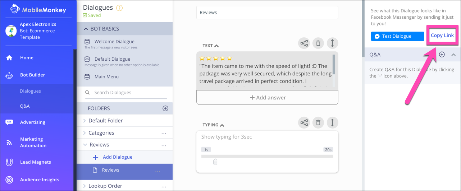
Task: Open the Dialogues help question mark
Action: [x=119, y=8]
